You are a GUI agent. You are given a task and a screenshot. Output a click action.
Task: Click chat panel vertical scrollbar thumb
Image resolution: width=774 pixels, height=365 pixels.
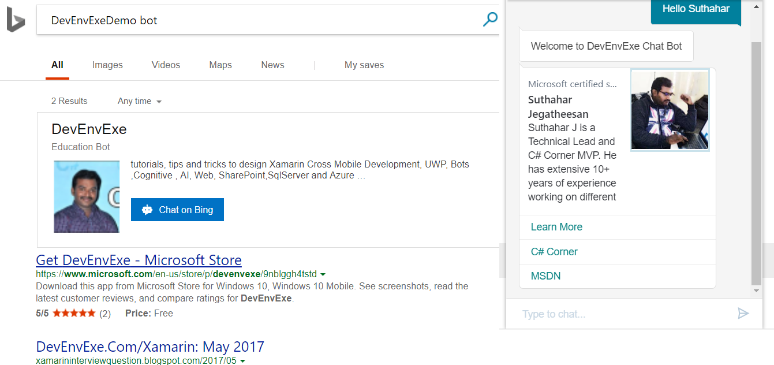click(756, 163)
